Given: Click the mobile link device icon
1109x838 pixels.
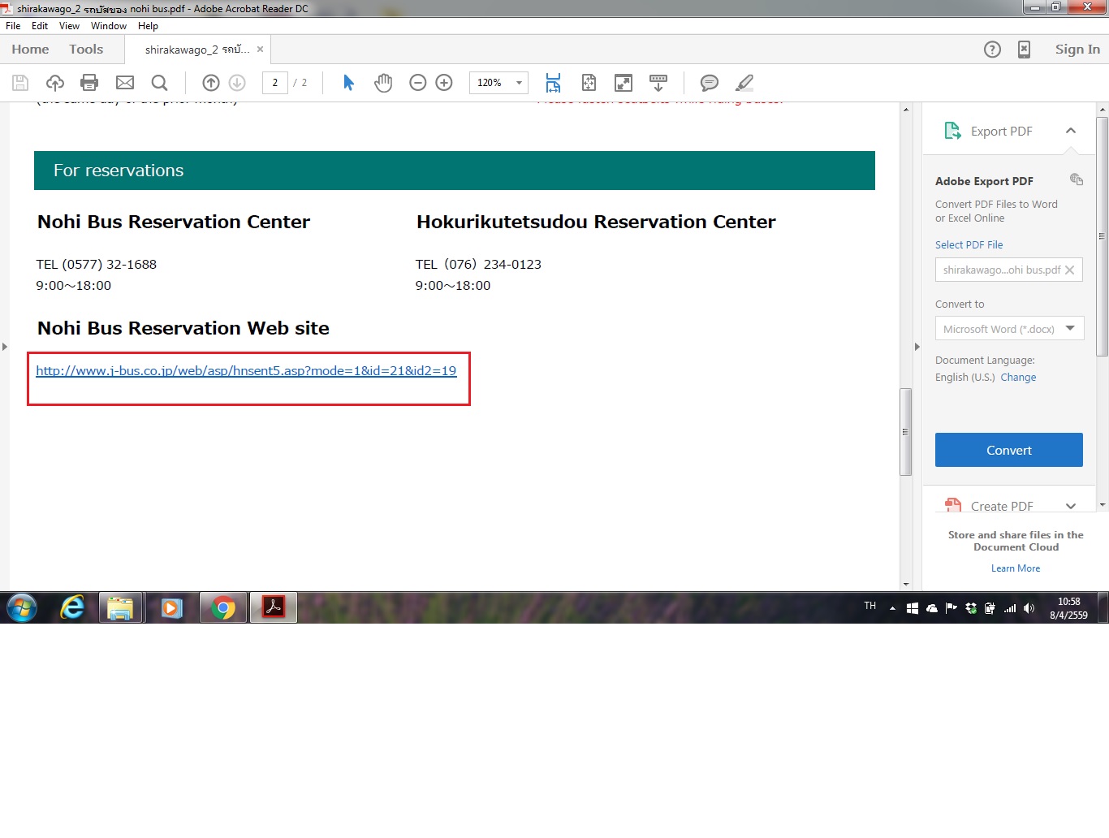Looking at the screenshot, I should (1025, 50).
